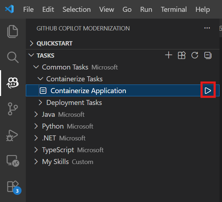The height and width of the screenshot is (202, 222).
Task: Collapse the Common Tasks group
Action: (36, 67)
